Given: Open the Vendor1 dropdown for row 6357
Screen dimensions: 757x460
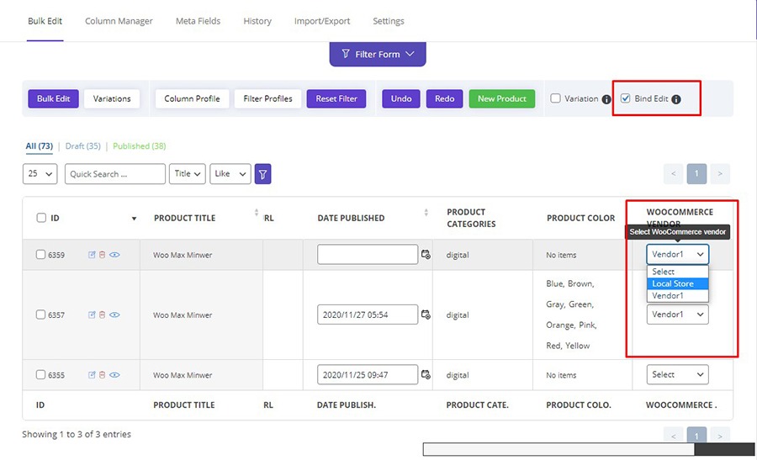Looking at the screenshot, I should (678, 315).
